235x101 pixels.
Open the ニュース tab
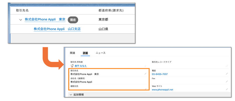pyautogui.click(x=101, y=53)
